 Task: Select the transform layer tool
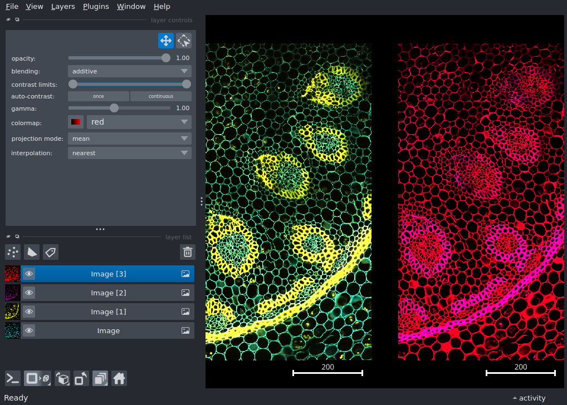184,41
